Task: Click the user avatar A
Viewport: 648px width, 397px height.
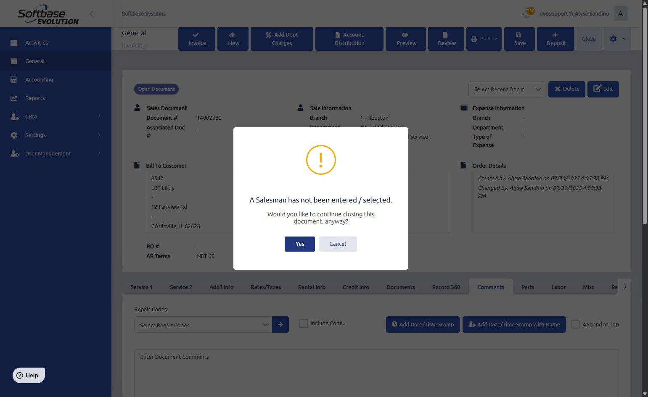Action: click(621, 14)
